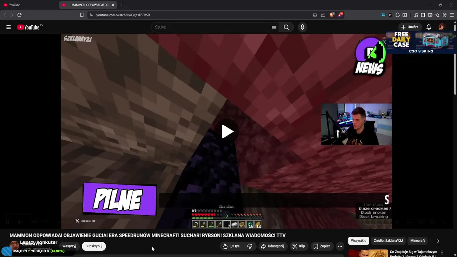The width and height of the screenshot is (457, 257).
Task: Open Brave Wallet icon
Action: pos(430,15)
